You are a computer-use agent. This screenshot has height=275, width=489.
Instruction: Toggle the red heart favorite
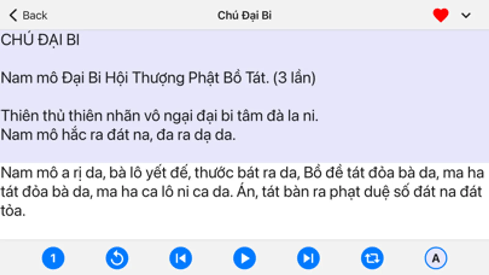coord(441,15)
